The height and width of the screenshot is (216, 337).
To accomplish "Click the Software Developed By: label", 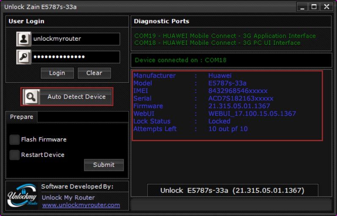I will (77, 186).
